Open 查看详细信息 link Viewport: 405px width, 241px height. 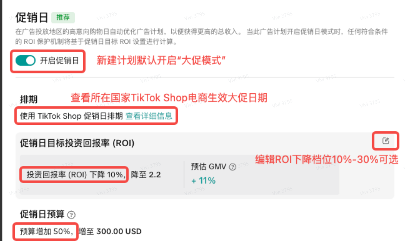(x=149, y=116)
